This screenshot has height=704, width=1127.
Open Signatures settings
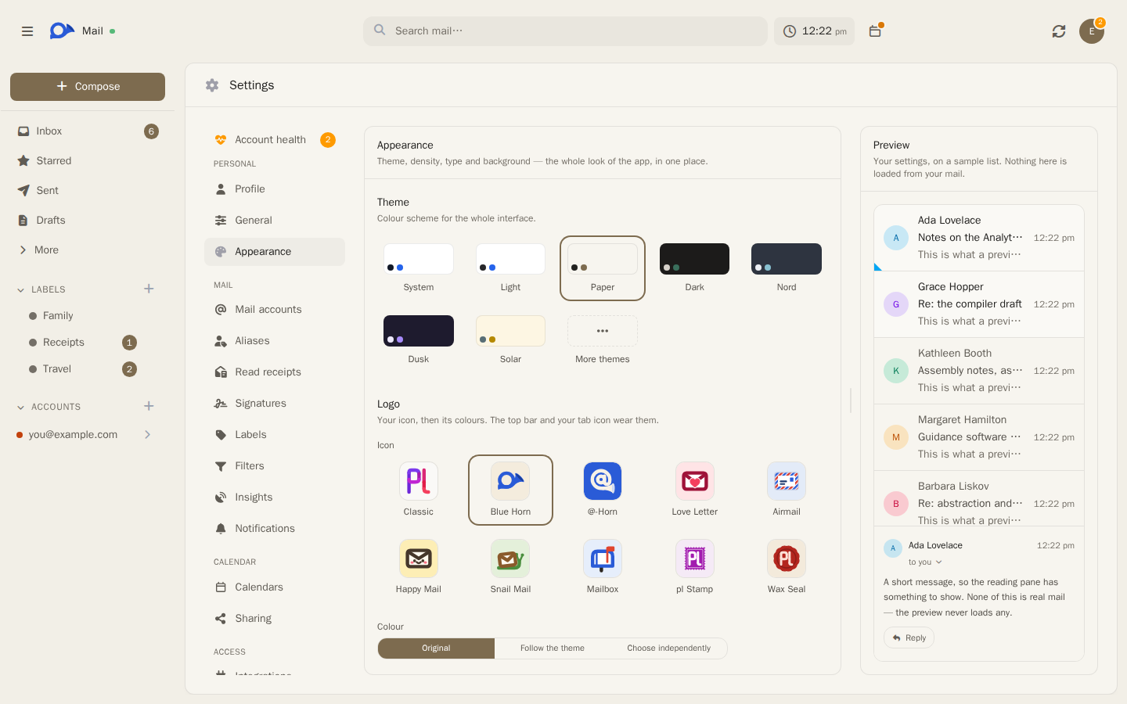coord(275,404)
